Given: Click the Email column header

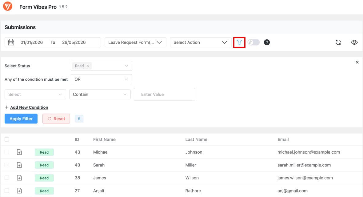Looking at the screenshot, I should click(283, 139).
